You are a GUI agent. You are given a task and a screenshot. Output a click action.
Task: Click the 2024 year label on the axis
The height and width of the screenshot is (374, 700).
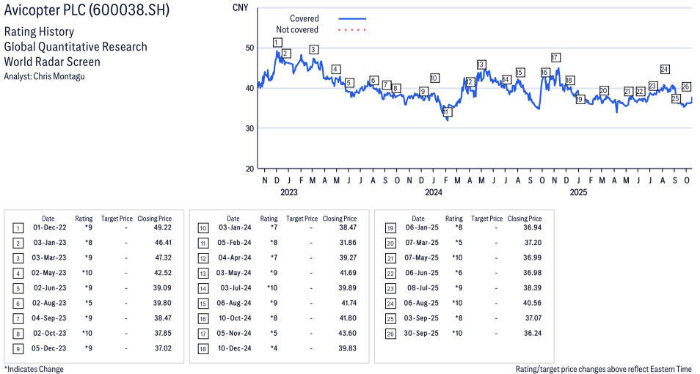(434, 193)
